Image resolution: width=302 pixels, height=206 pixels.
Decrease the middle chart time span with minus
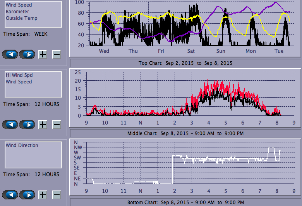point(57,125)
